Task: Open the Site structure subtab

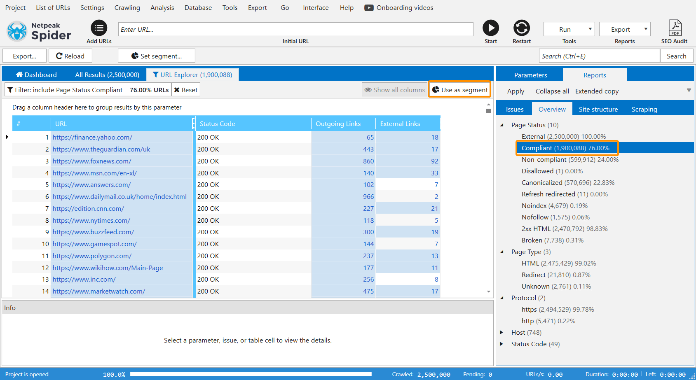Action: (598, 109)
